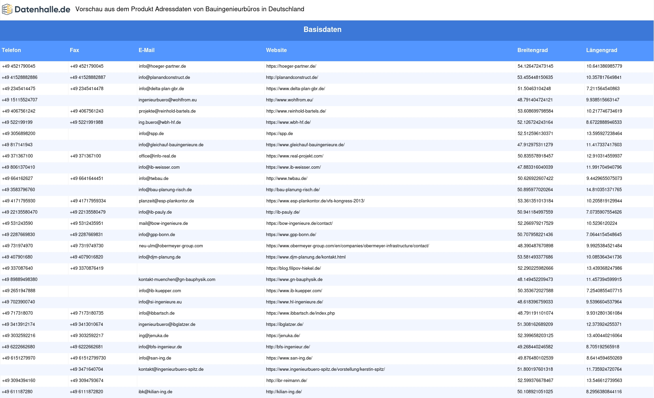The image size is (654, 398).
Task: Click website https://www.san-ing.de/
Action: 289,358
